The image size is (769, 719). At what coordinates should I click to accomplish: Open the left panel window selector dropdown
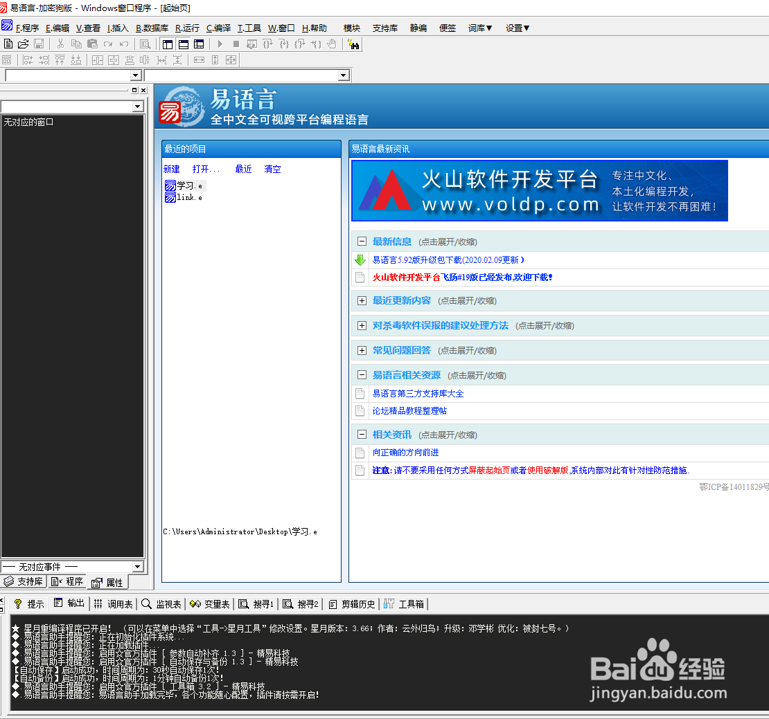138,107
